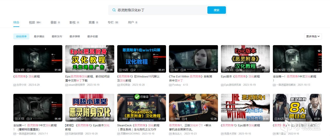
Task: Open the Epic版本 thumbnail with 04:08 duration
Action: 245,107
